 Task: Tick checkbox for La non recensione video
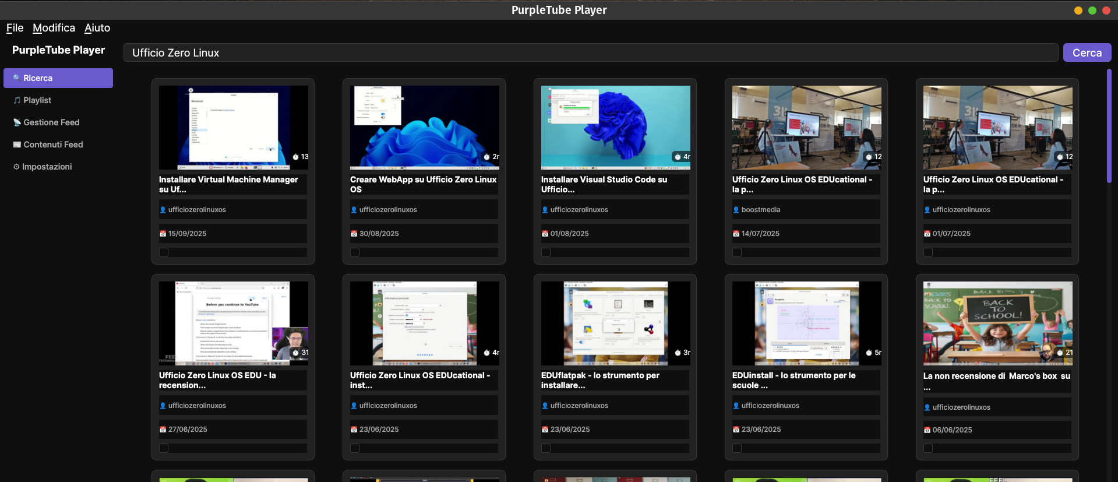click(928, 448)
